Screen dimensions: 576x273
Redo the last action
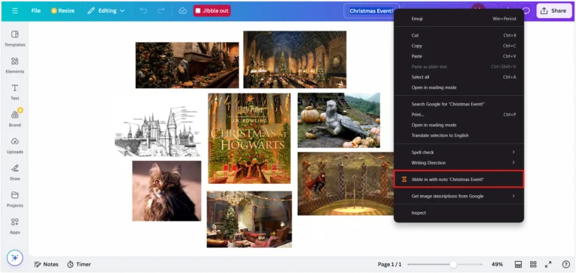point(161,10)
